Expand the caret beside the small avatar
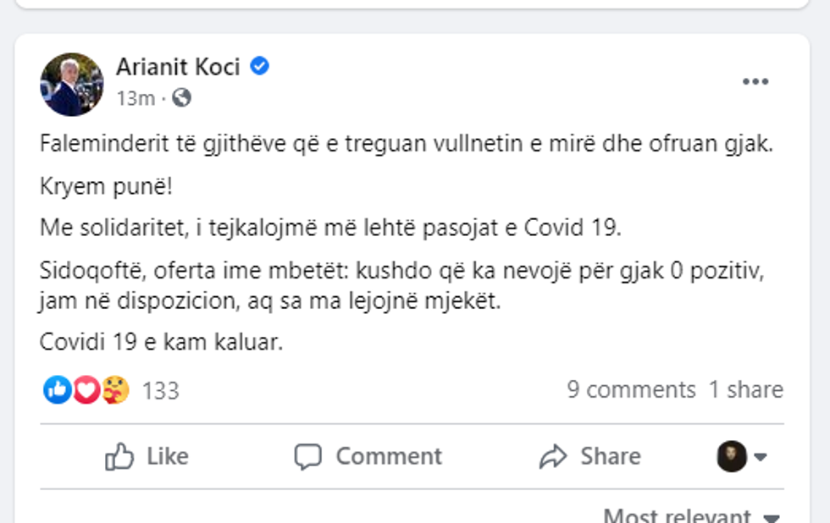The image size is (830, 523). click(x=760, y=457)
